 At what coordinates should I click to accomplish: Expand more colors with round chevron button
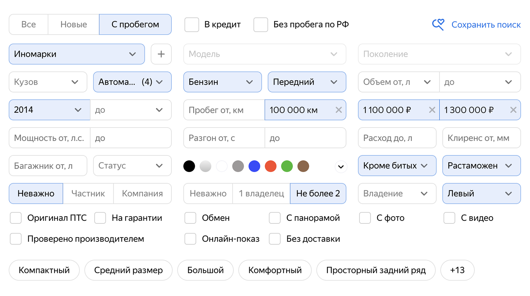(341, 167)
